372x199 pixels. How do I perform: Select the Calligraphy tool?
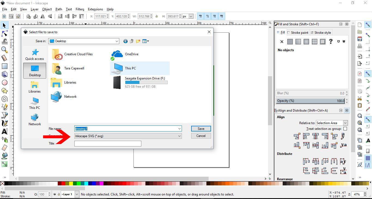pyautogui.click(x=4, y=123)
